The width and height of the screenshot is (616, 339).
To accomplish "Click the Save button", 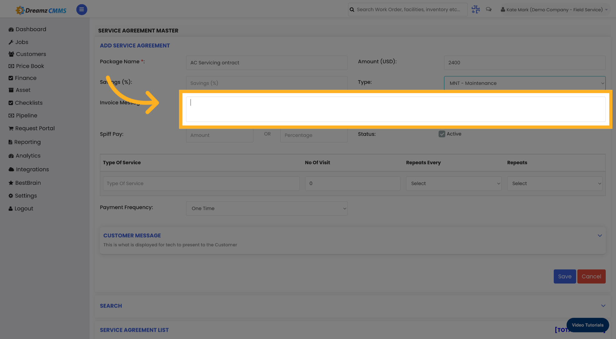I will point(564,276).
